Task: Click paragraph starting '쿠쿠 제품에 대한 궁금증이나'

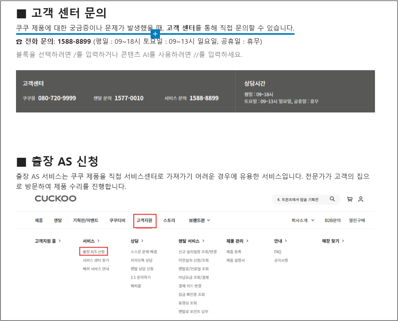Action: pyautogui.click(x=155, y=28)
